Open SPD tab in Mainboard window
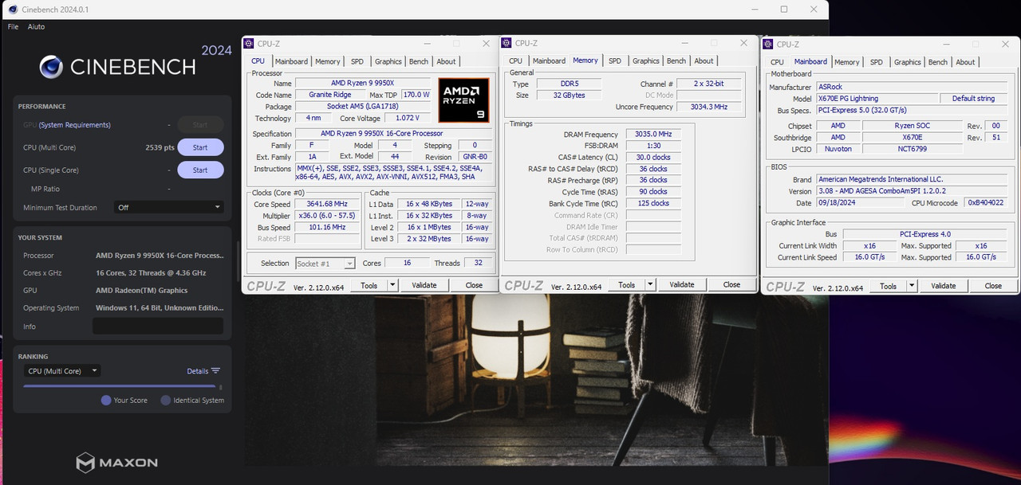Screen dimensions: 1021x485 tap(877, 62)
